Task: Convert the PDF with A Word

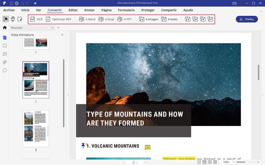Action: point(87,19)
